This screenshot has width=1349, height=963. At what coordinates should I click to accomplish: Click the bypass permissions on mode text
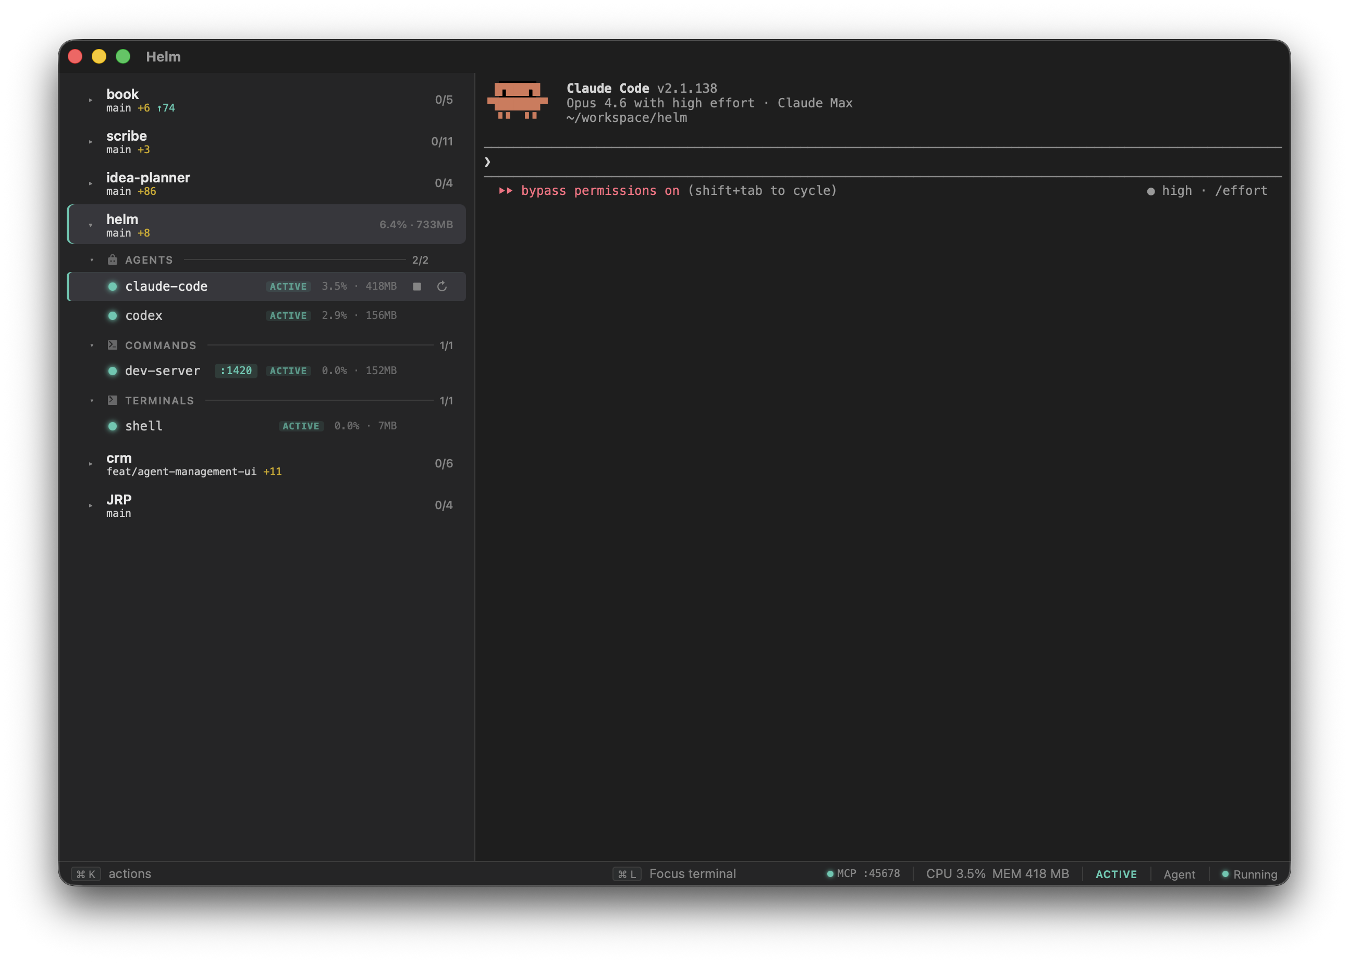tap(600, 190)
